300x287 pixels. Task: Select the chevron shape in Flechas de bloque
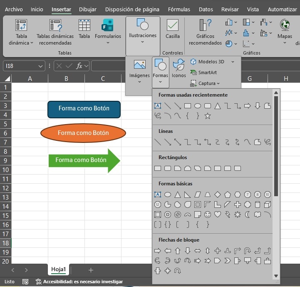[x=228, y=261]
